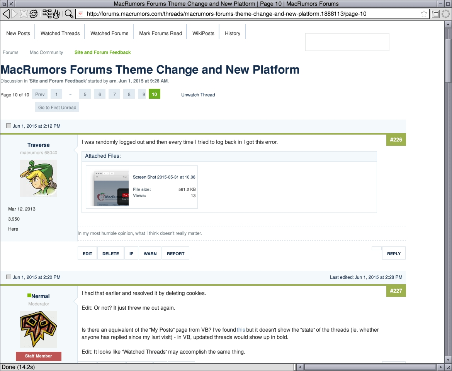Jump to page 7
Viewport: 452px width, 371px height.
(x=114, y=94)
